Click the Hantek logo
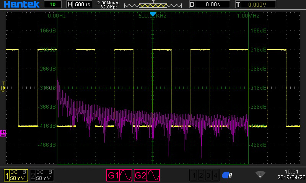Screen dimensions: 306x183 [x=22, y=4]
